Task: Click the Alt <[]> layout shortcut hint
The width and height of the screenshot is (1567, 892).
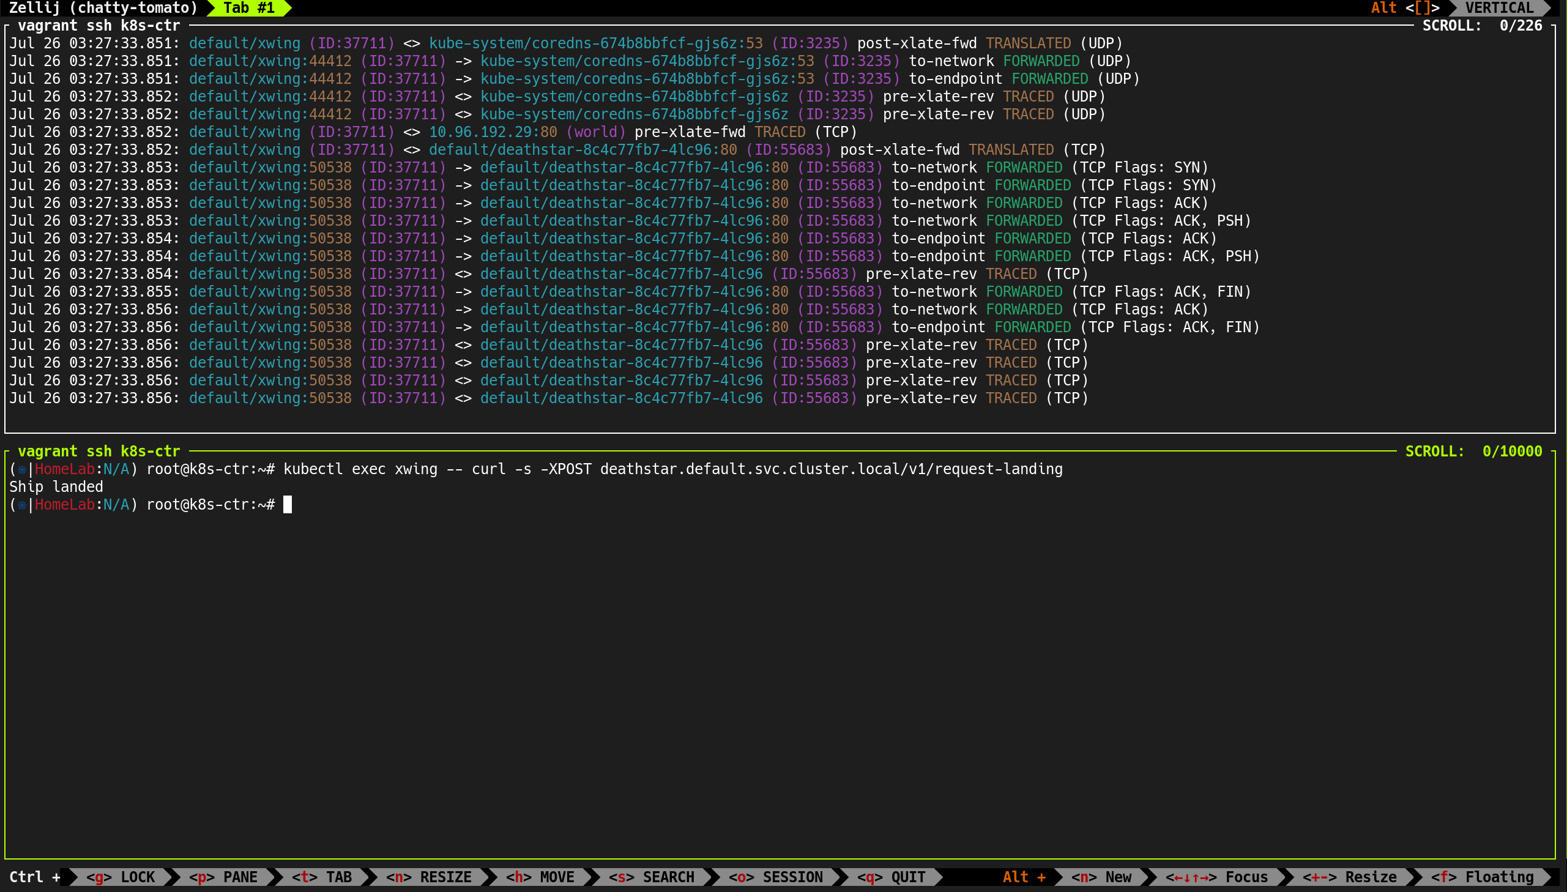Action: click(x=1405, y=8)
